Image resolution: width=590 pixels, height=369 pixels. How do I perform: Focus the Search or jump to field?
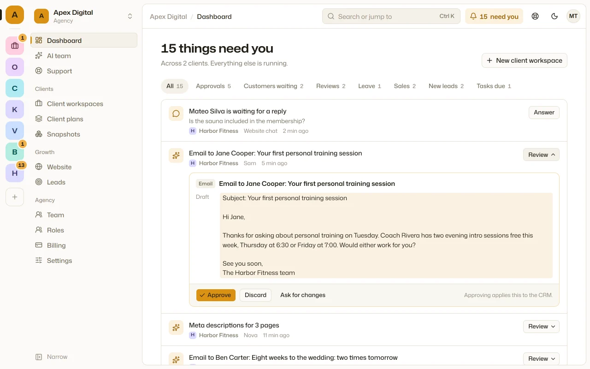[x=391, y=16]
